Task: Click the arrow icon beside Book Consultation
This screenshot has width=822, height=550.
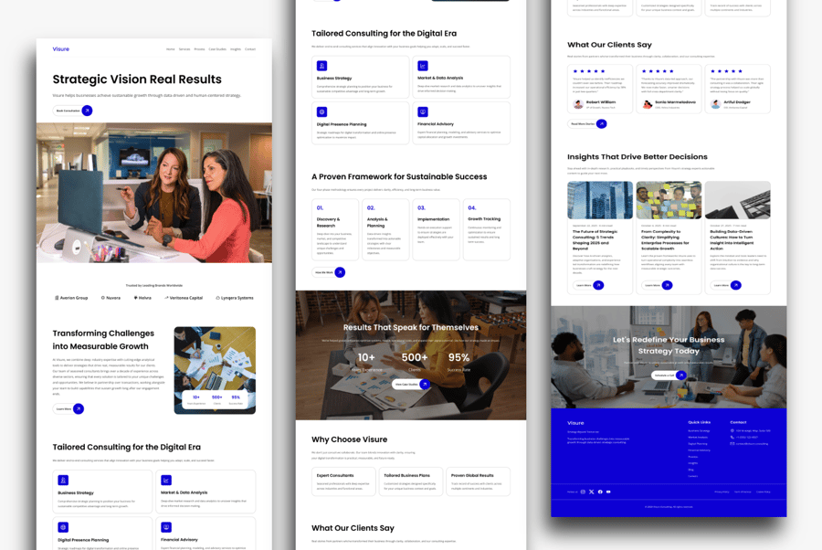Action: [x=87, y=111]
